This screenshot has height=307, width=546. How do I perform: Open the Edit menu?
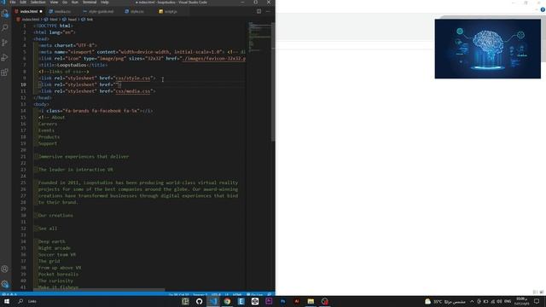click(23, 2)
